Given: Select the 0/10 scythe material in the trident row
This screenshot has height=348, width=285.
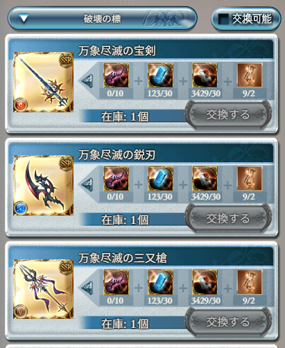Looking at the screenshot, I should [x=116, y=282].
